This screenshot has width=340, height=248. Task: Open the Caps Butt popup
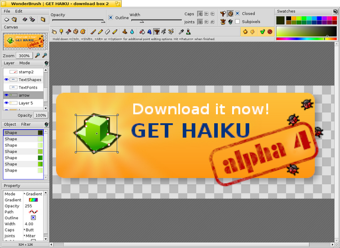(x=29, y=230)
